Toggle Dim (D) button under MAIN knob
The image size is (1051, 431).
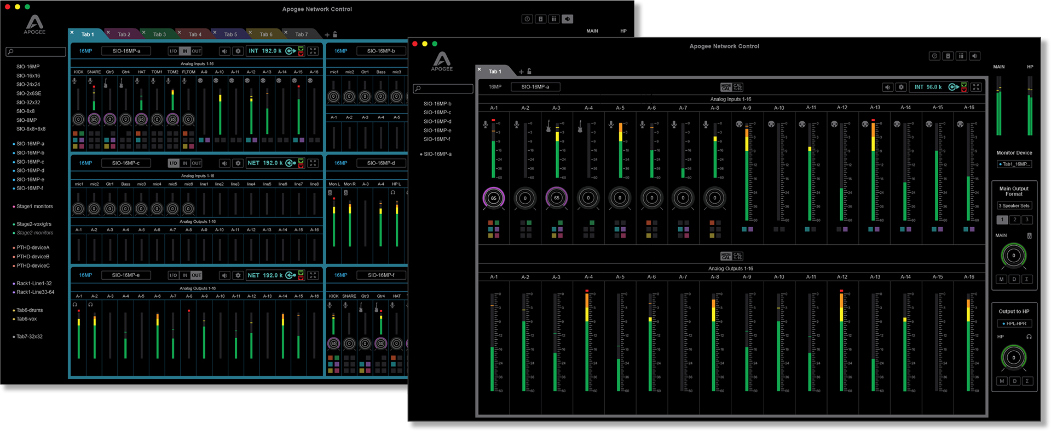(x=1014, y=279)
